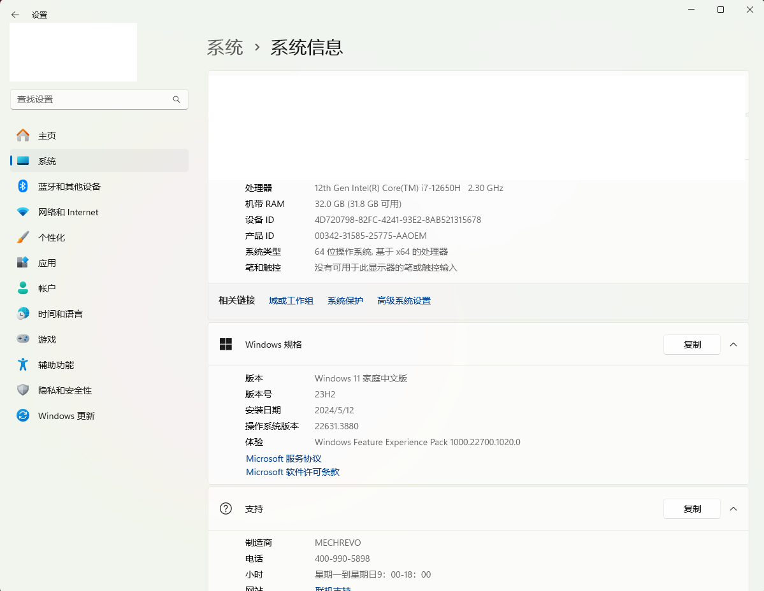Image resolution: width=764 pixels, height=591 pixels.
Task: Click the Accounts person icon
Action: tap(23, 288)
